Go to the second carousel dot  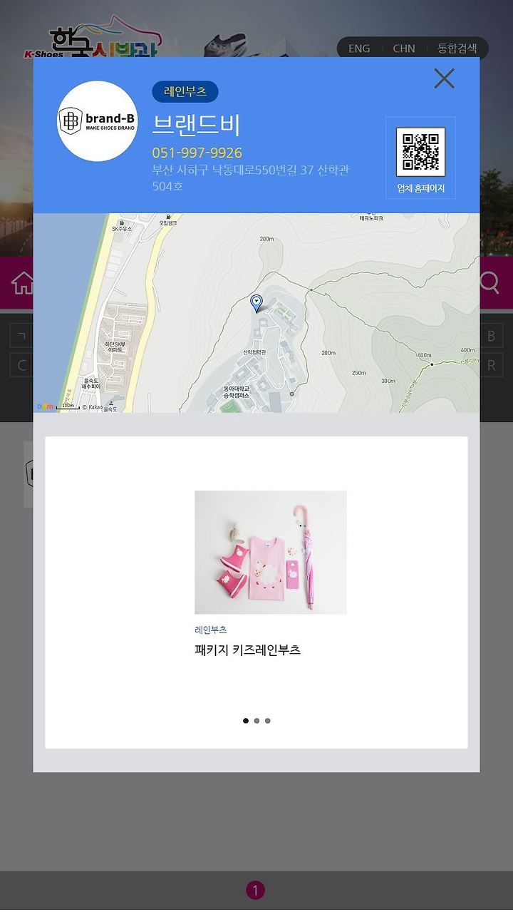[256, 721]
